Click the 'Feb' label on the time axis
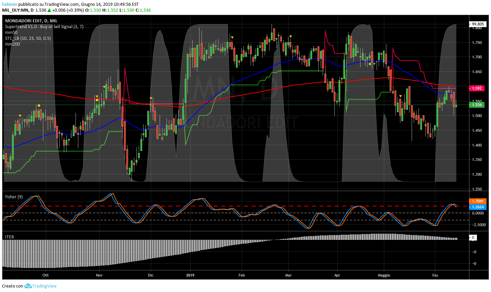The width and height of the screenshot is (491, 292). click(x=241, y=275)
